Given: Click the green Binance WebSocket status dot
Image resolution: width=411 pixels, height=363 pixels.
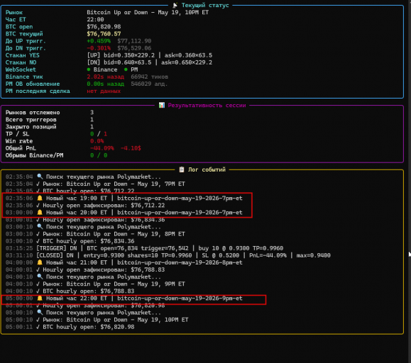Looking at the screenshot, I should (x=89, y=69).
